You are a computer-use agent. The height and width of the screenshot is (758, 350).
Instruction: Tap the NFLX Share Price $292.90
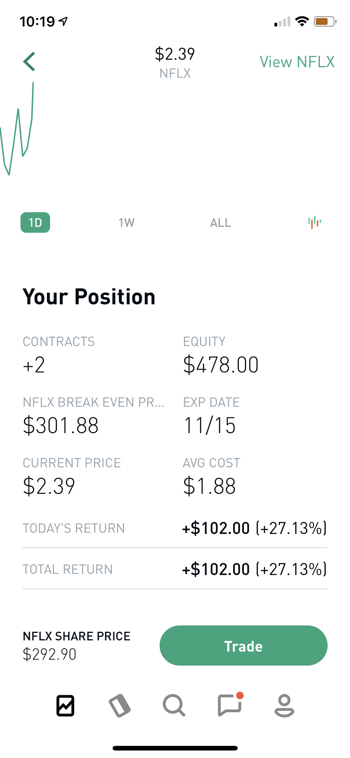point(50,654)
